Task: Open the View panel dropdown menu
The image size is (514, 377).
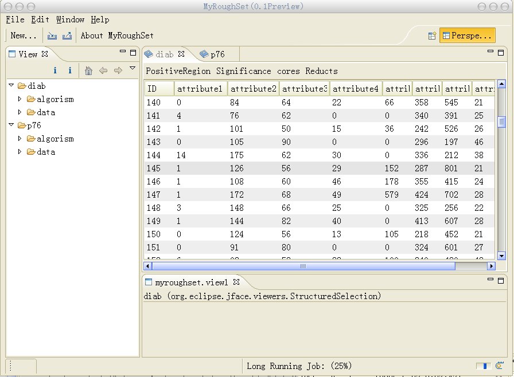Action: (x=133, y=68)
